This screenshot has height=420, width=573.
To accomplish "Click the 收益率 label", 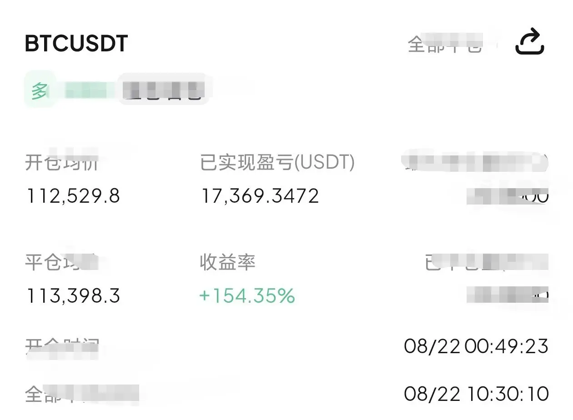I will [x=227, y=263].
